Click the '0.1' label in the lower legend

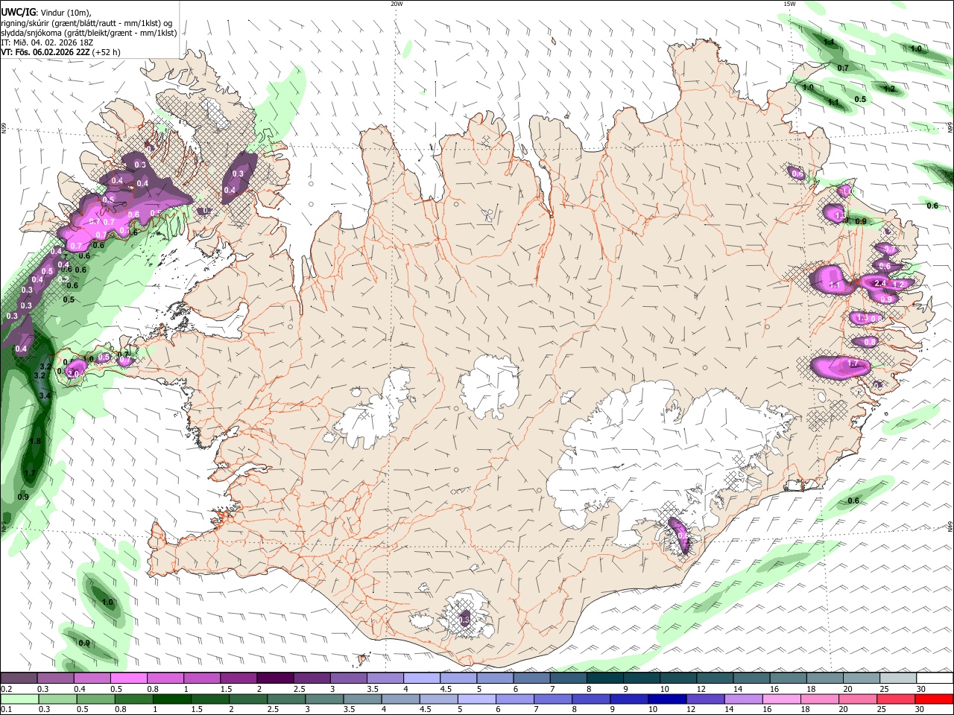click(x=6, y=710)
